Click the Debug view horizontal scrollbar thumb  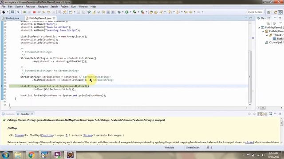click(263, 108)
